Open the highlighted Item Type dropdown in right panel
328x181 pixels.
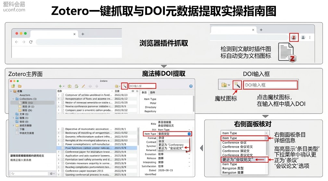(266, 138)
